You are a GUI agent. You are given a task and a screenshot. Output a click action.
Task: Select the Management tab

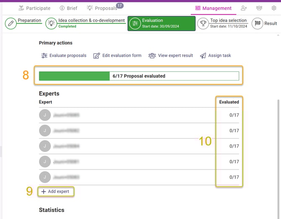tap(213, 8)
